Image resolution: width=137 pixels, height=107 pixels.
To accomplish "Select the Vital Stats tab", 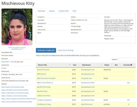I will point(41,11).
